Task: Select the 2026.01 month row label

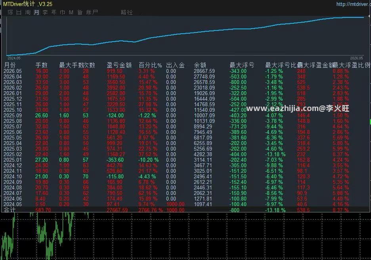Action: [x=13, y=93]
